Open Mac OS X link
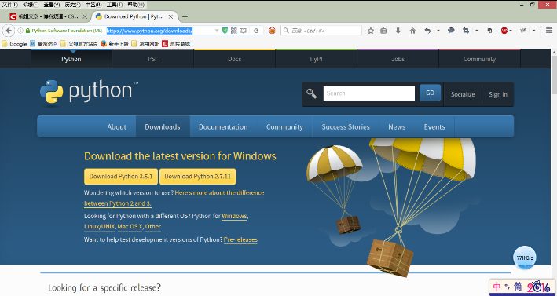 coord(130,226)
